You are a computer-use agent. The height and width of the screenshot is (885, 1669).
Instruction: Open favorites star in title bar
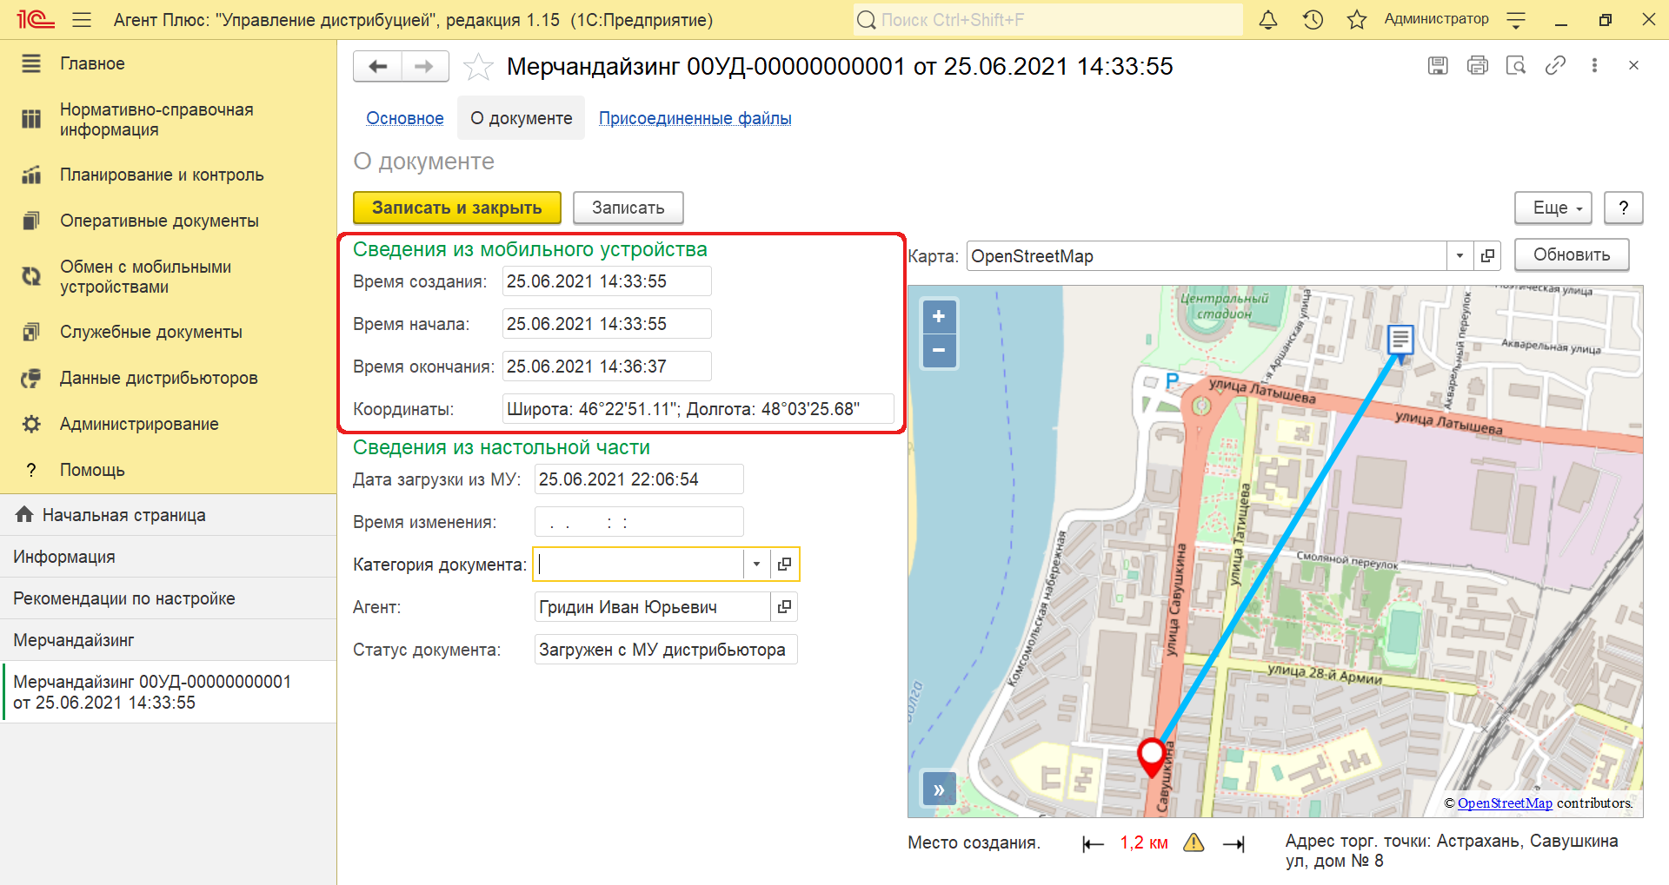pos(1357,19)
